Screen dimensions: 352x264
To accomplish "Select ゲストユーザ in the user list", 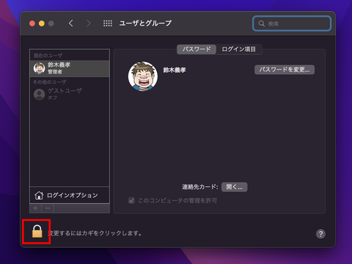I will pos(70,94).
